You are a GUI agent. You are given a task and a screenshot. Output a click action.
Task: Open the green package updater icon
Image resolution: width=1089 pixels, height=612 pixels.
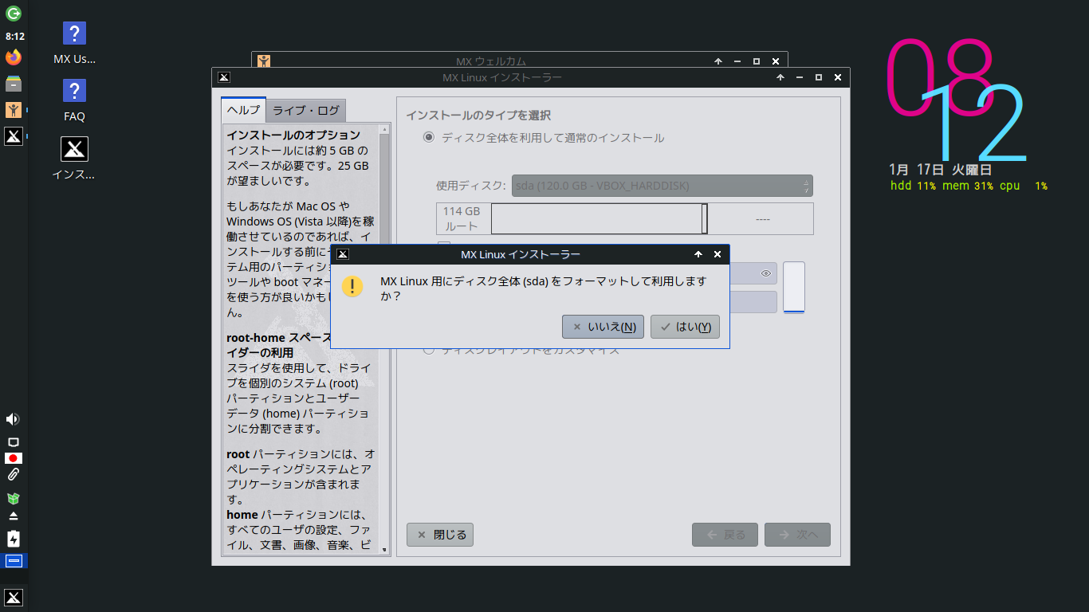click(13, 498)
